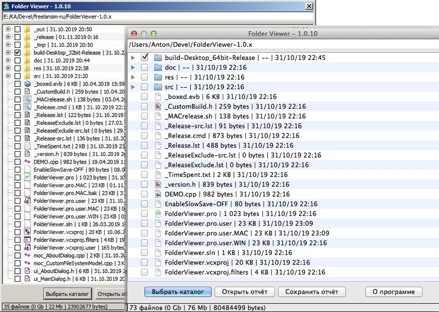Click the _version.h header icon in Mac window
The image size is (439, 312).
(x=158, y=185)
